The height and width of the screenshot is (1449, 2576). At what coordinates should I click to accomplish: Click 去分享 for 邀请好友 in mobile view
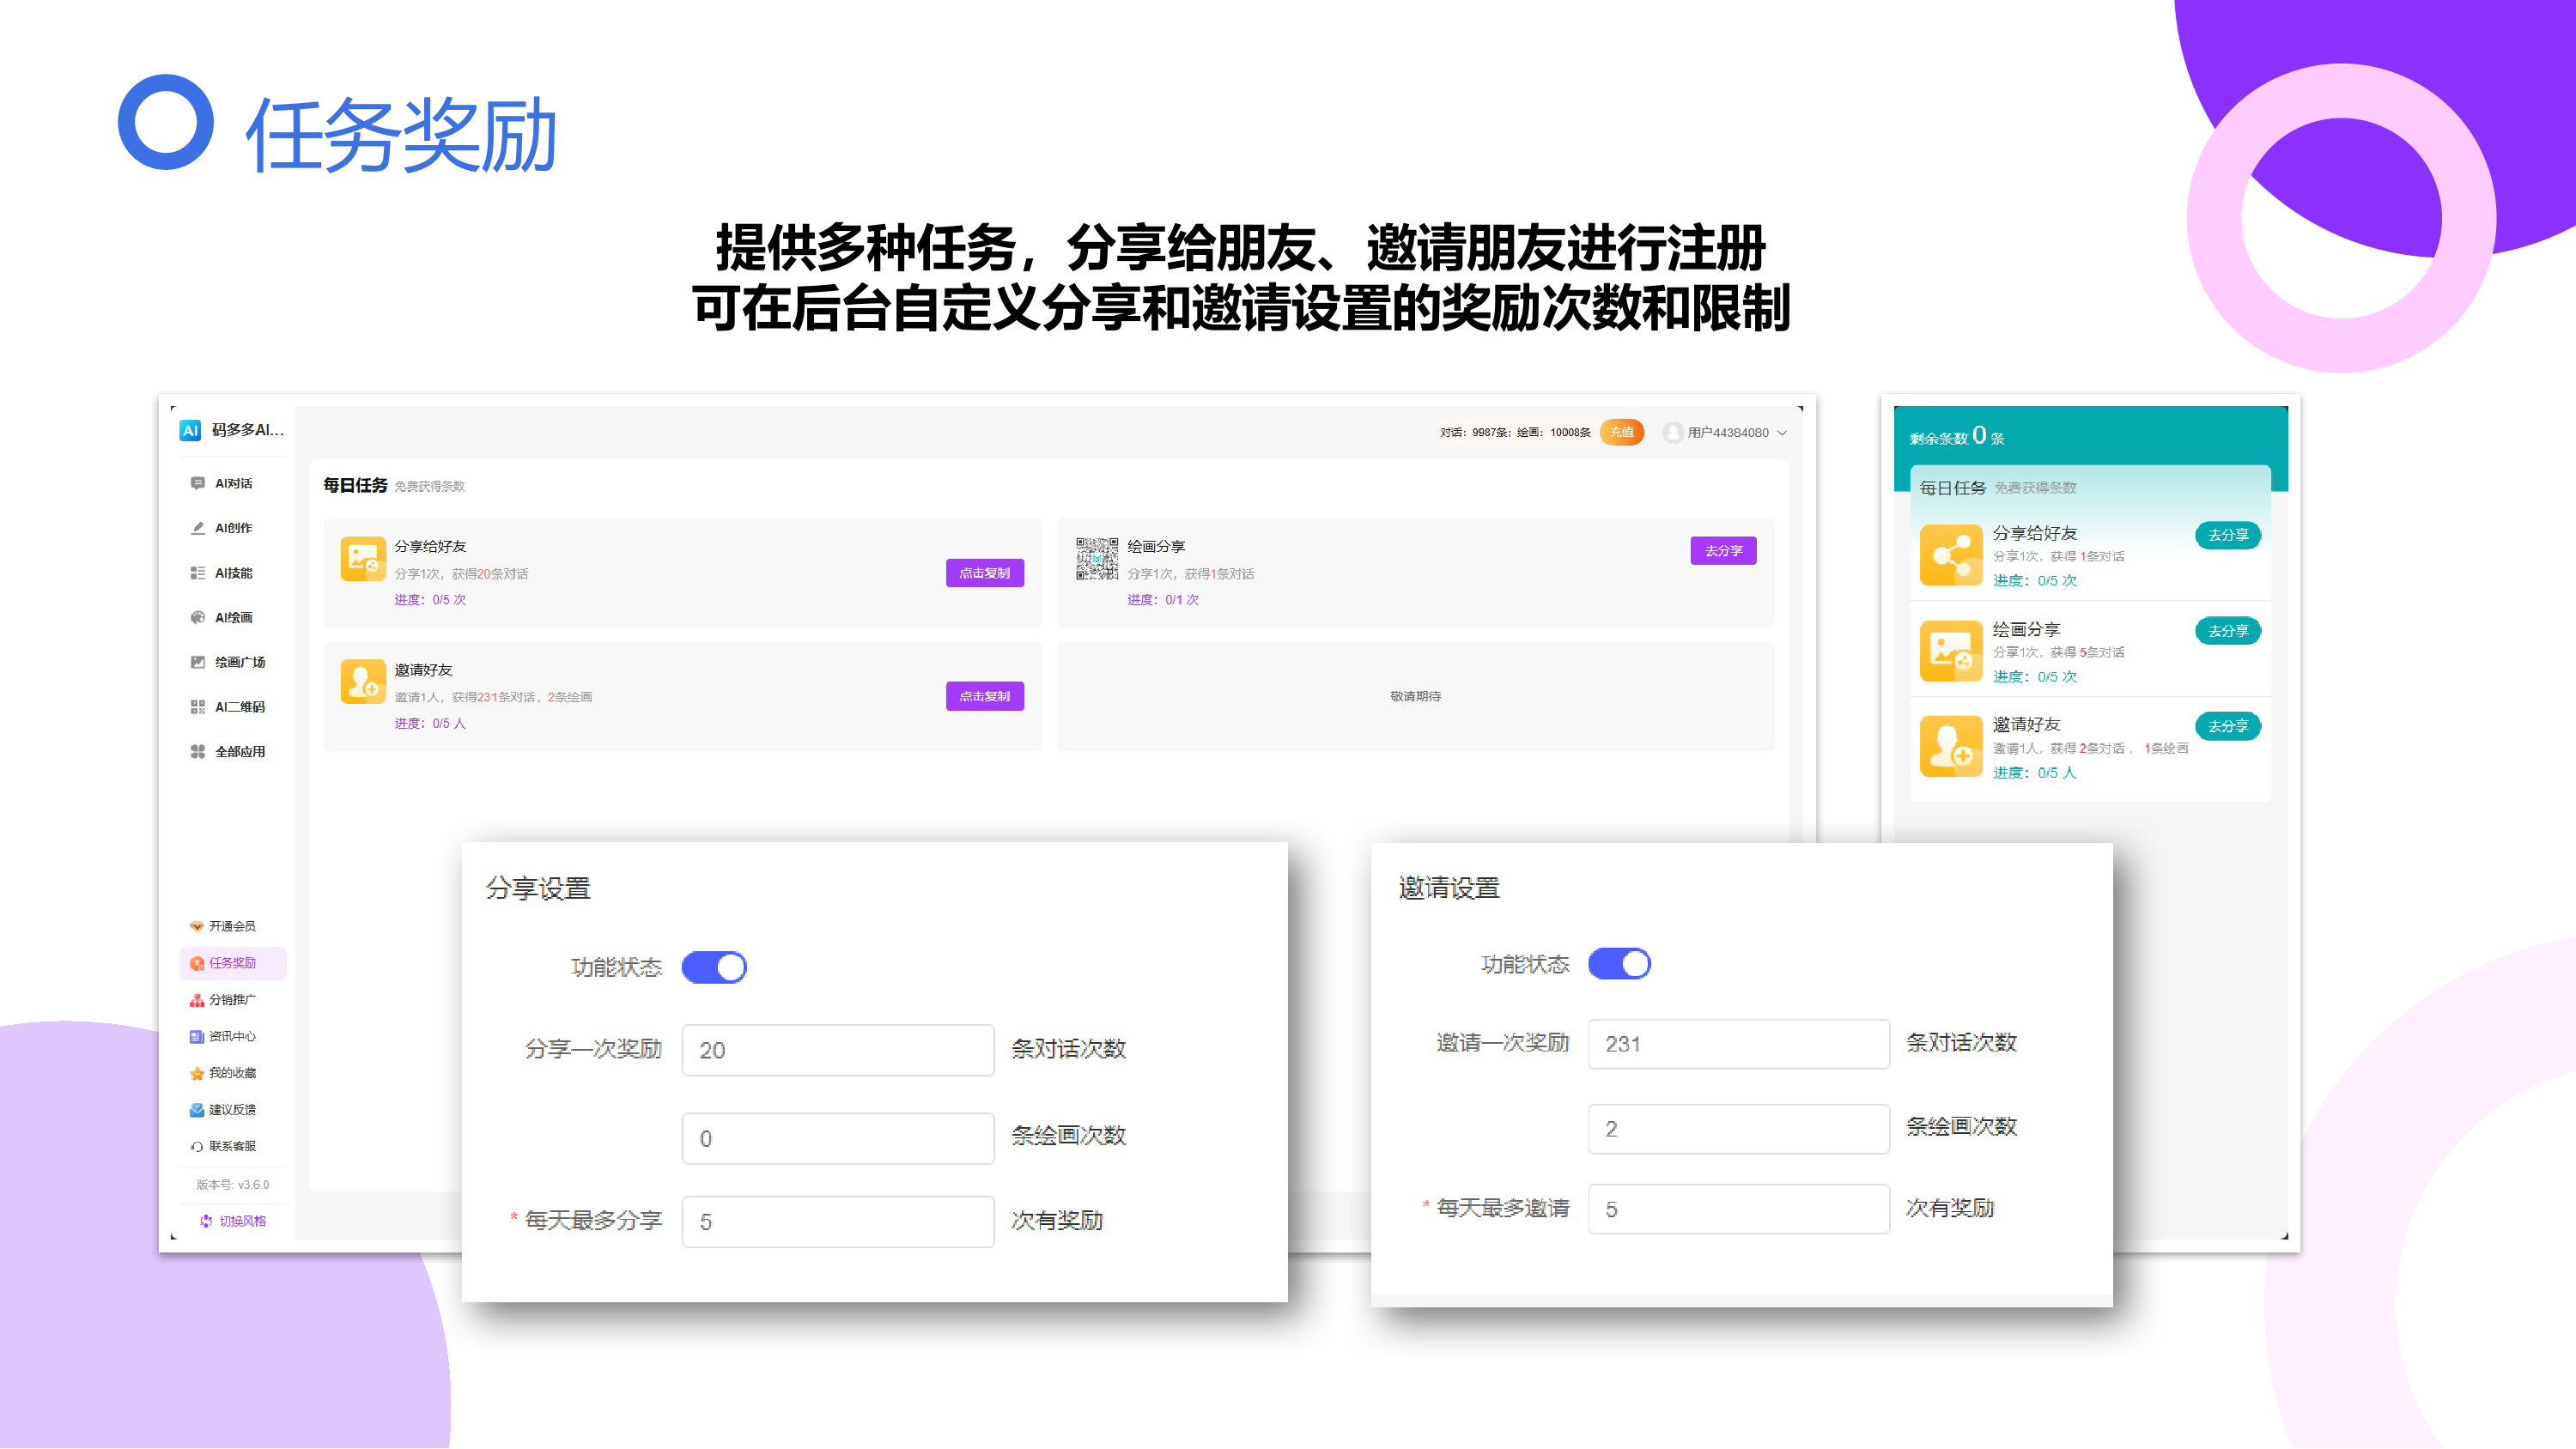(x=2227, y=727)
